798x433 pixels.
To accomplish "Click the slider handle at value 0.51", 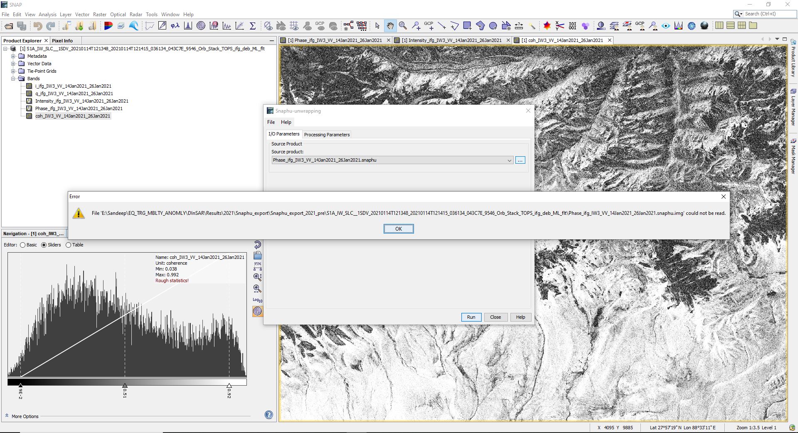I will [x=125, y=384].
